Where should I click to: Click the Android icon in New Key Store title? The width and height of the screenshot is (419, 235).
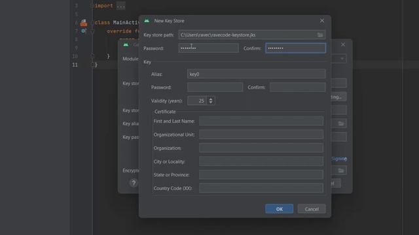click(x=147, y=20)
